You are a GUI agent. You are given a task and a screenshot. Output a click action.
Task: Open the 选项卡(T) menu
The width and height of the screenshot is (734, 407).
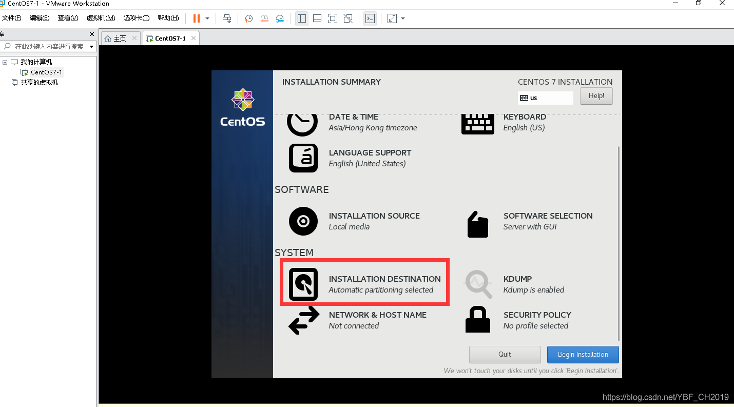pyautogui.click(x=137, y=18)
